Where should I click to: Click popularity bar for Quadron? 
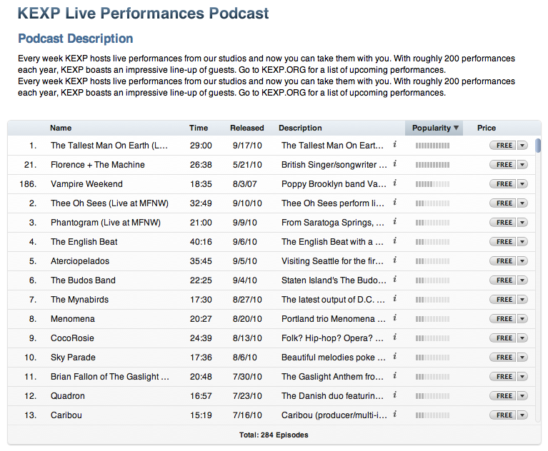point(433,396)
